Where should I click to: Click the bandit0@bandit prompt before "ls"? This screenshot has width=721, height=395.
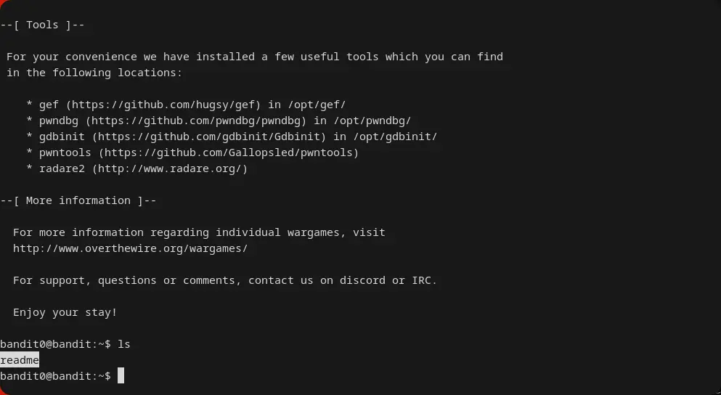click(x=55, y=344)
